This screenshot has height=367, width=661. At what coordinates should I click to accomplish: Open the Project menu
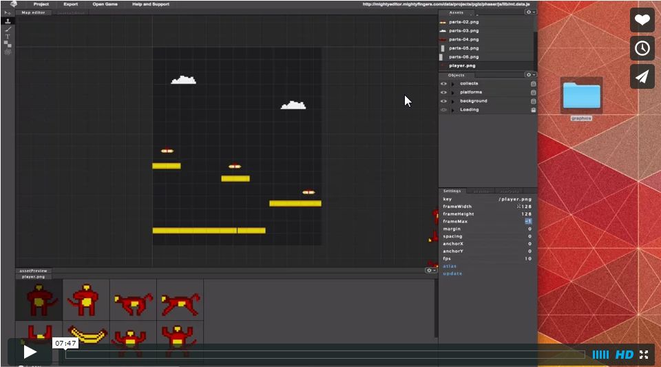point(41,4)
